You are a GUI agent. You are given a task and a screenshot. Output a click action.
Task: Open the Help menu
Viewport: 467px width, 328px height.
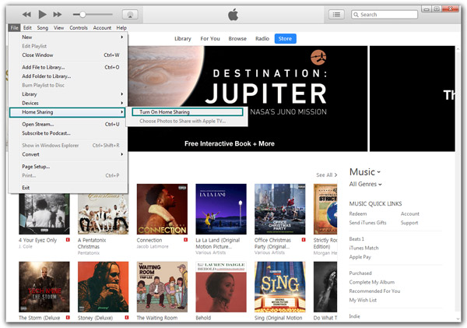[x=121, y=28]
